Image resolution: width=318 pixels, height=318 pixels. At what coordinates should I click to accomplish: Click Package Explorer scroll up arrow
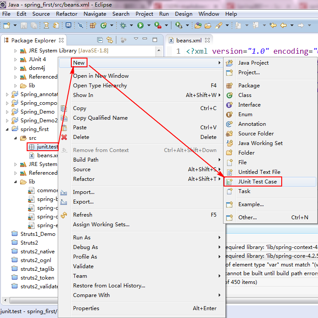point(159,51)
